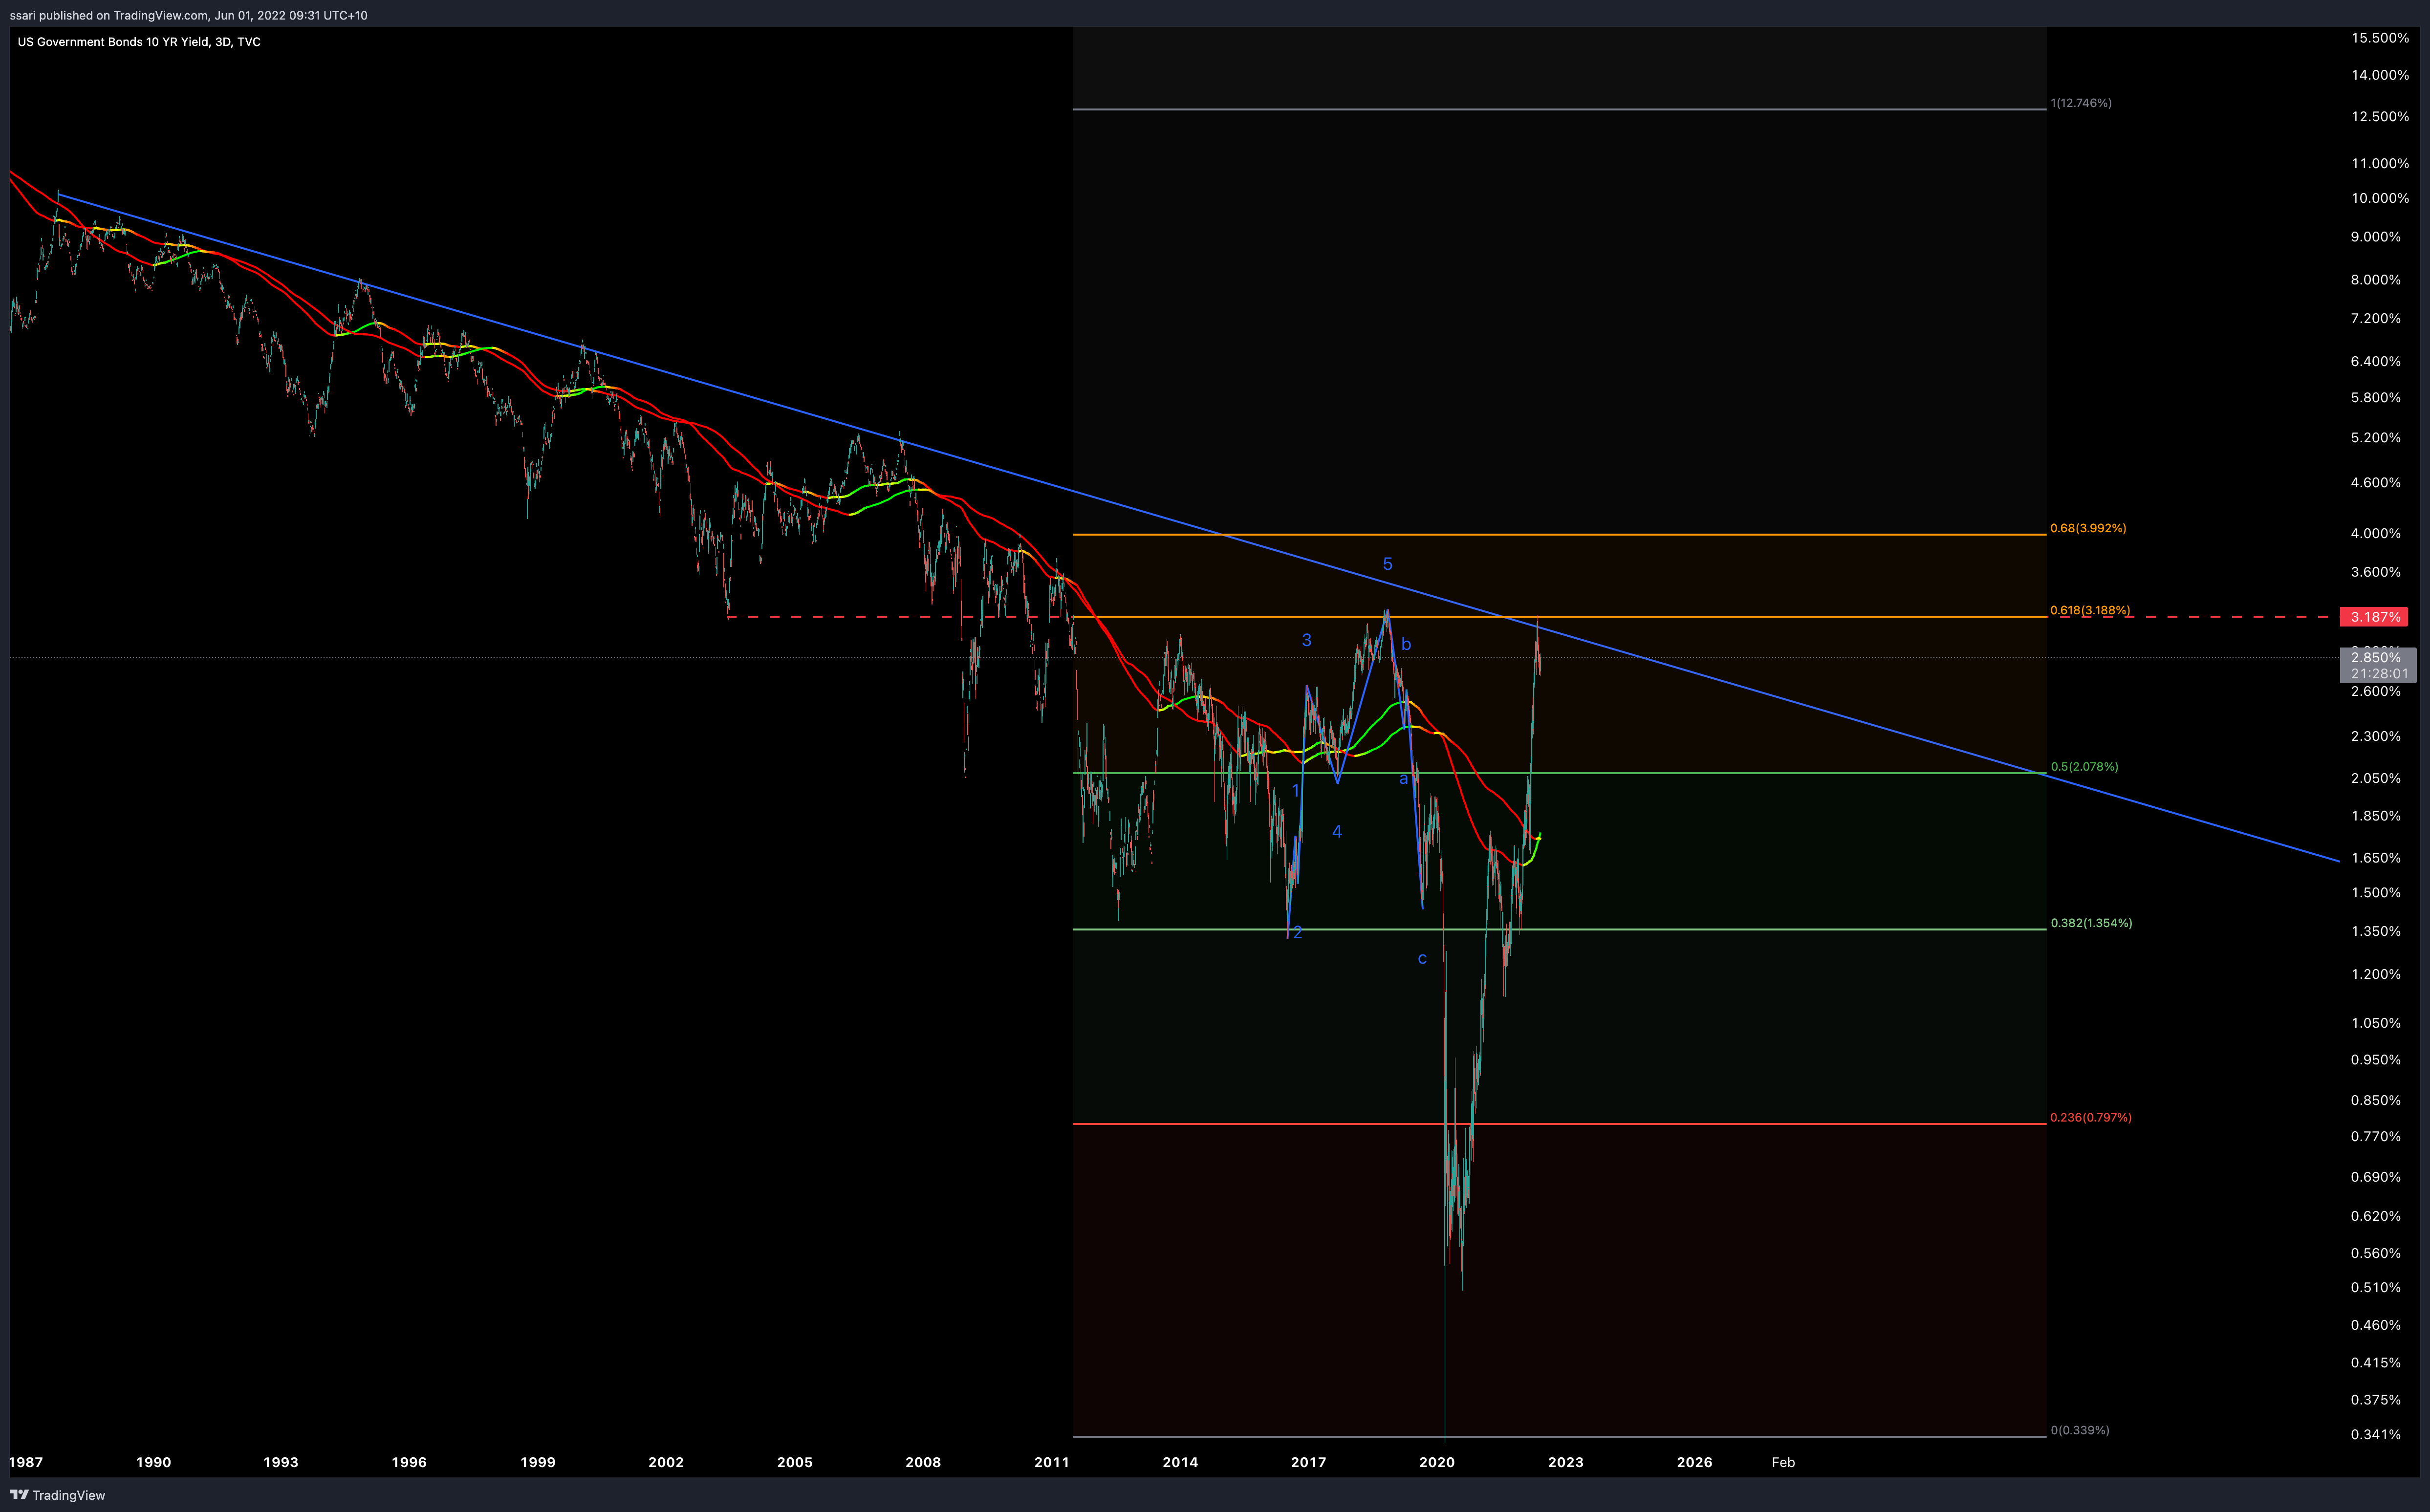
Task: Click 0.560% on the price axis
Action: [x=2376, y=1253]
